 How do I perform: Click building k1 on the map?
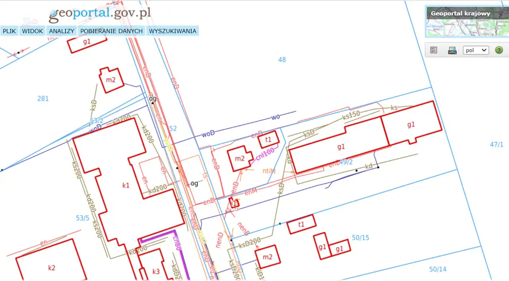(x=126, y=185)
